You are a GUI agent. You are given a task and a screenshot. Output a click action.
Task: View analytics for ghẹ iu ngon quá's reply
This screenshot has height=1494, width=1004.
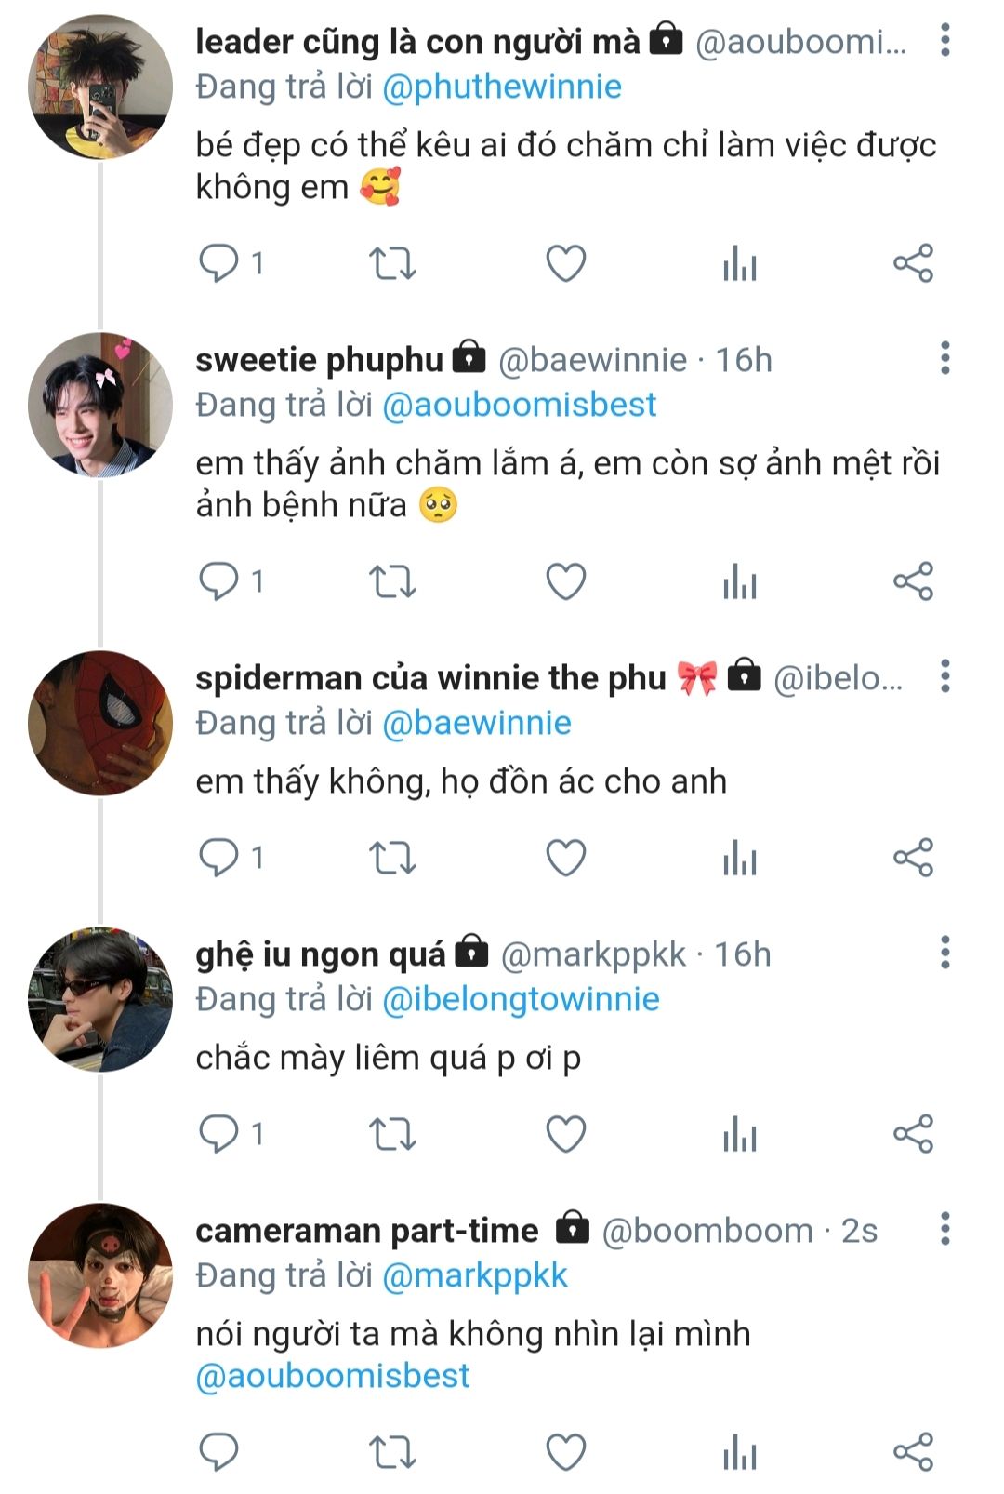pos(740,1134)
